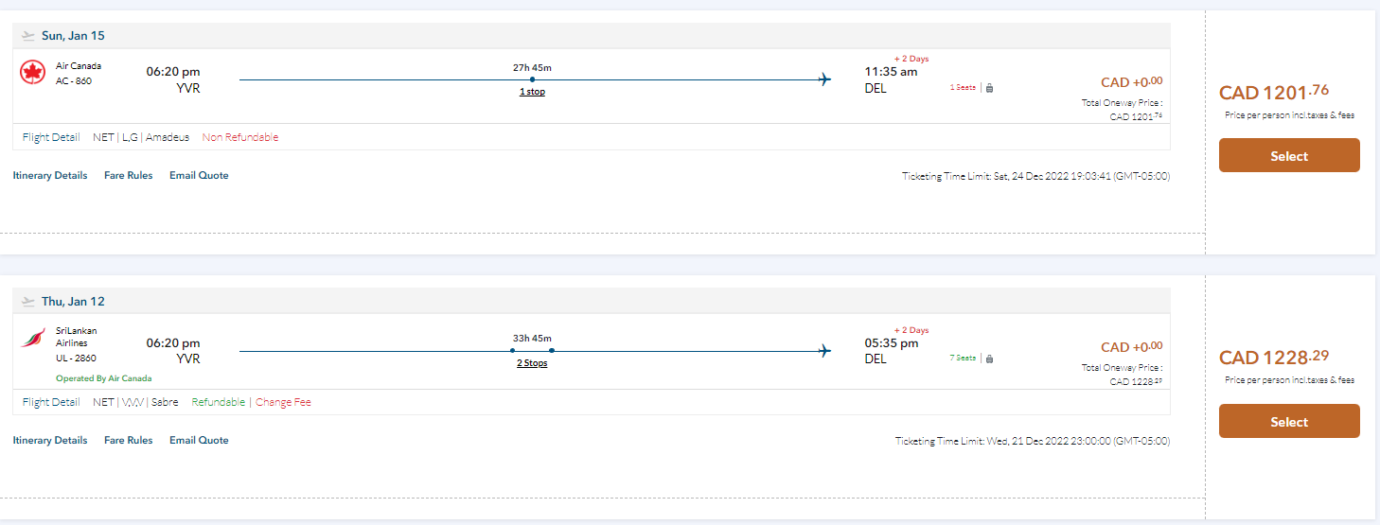This screenshot has height=525, width=1380.
Task: Click the arrival airplane icon on the 33h 45m route
Action: pyautogui.click(x=825, y=351)
